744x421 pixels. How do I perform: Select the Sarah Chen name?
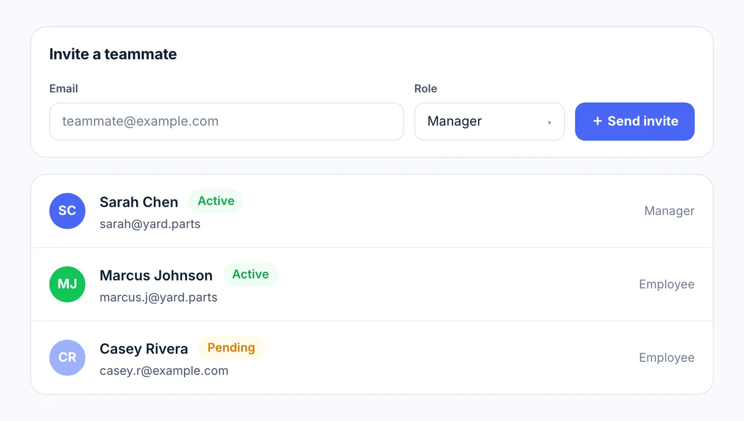pos(139,202)
